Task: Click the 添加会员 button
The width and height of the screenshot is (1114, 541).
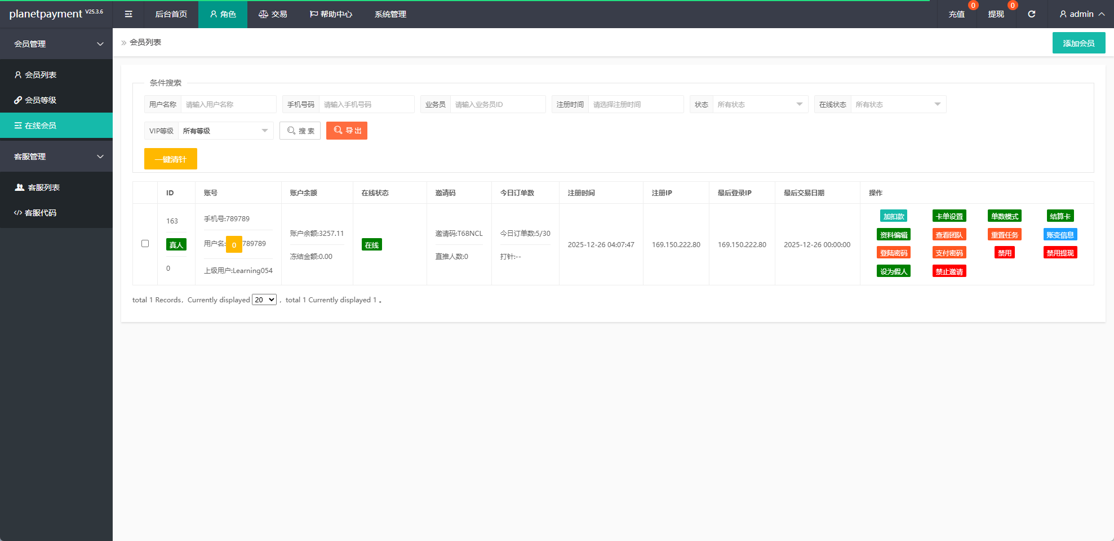Action: tap(1079, 43)
